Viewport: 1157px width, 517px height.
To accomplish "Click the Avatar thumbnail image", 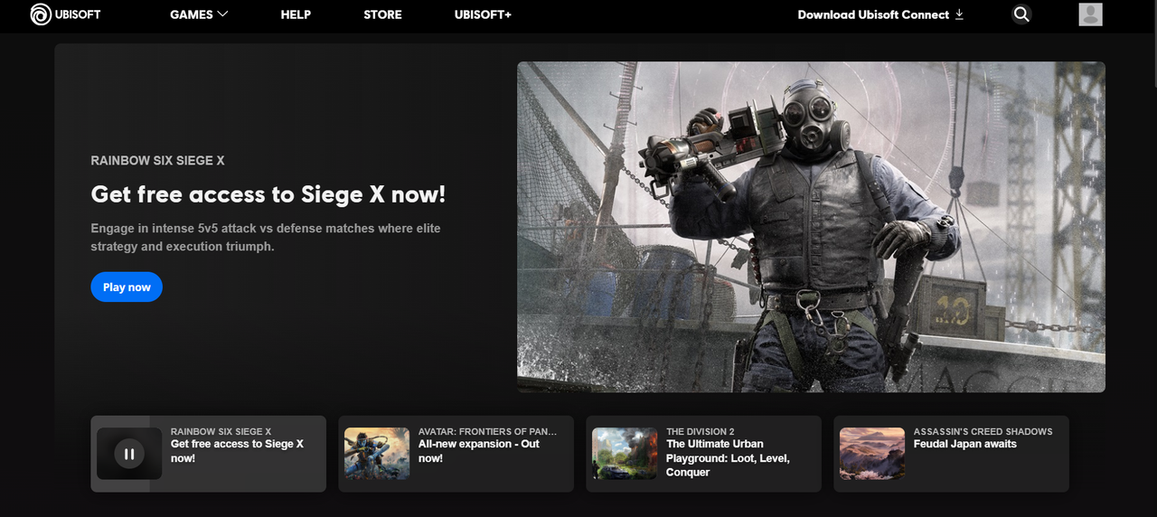I will (x=377, y=453).
